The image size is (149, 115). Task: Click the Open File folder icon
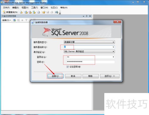point(44,12)
